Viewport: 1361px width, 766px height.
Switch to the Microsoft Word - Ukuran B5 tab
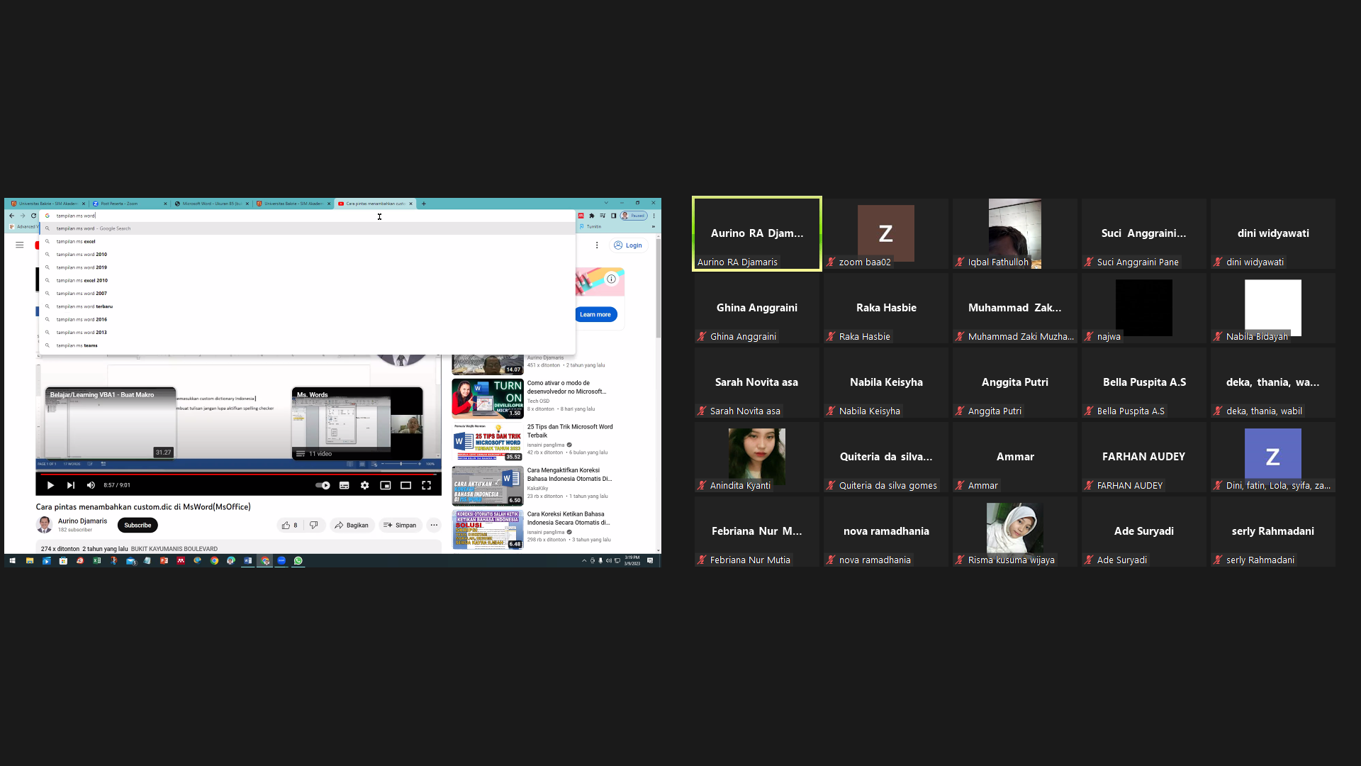click(x=211, y=204)
